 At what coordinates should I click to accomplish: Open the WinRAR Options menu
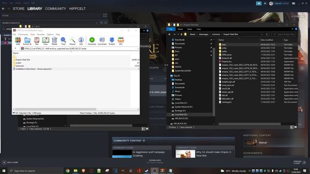click(x=50, y=34)
